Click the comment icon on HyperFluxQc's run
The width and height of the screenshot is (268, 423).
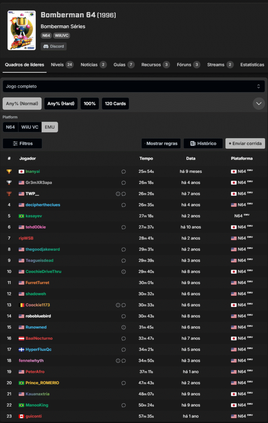pyautogui.click(x=124, y=350)
